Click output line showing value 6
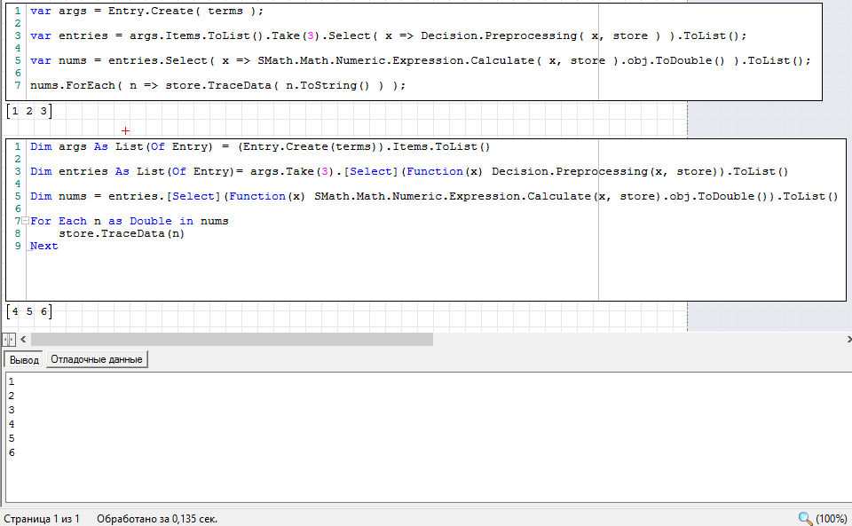The height and width of the screenshot is (526, 852). (11, 452)
